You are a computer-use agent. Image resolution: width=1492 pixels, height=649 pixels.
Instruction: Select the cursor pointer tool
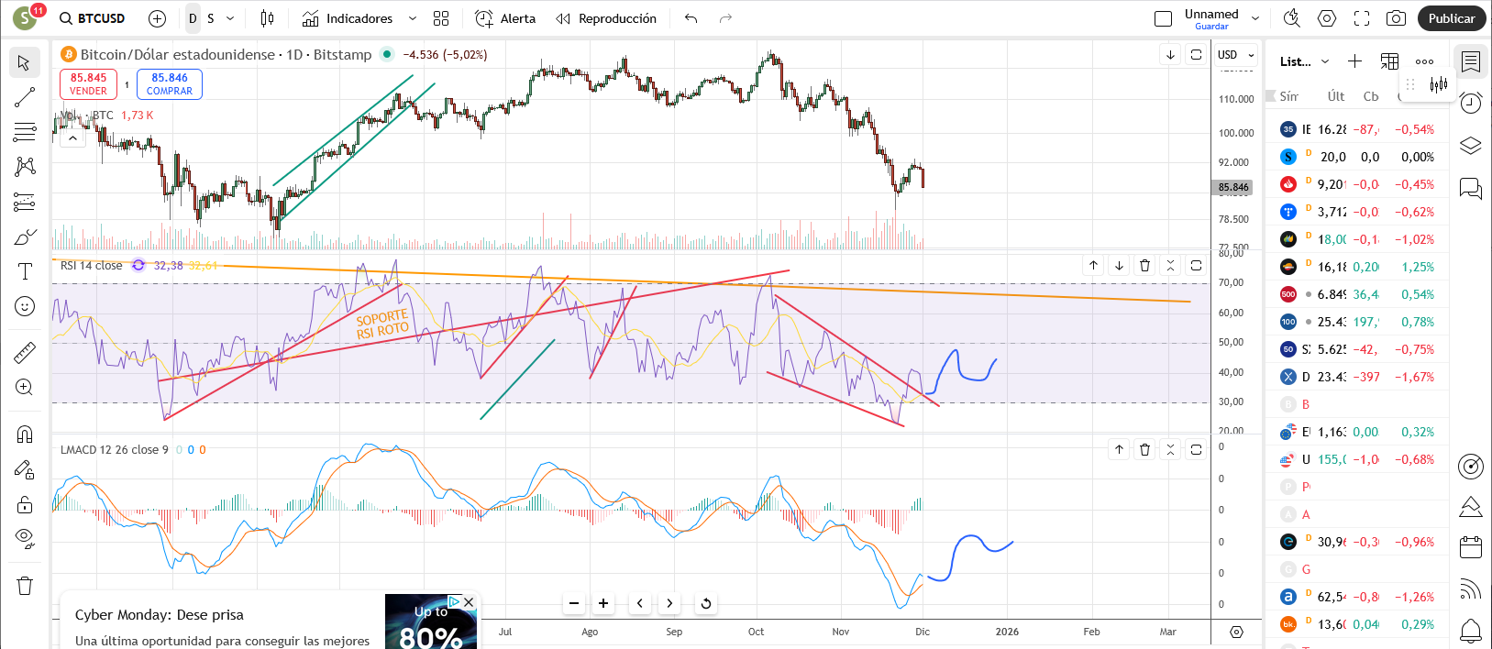point(25,62)
